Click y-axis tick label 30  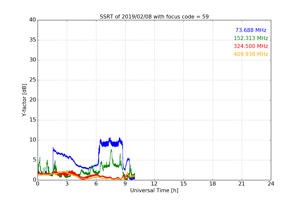(33, 60)
